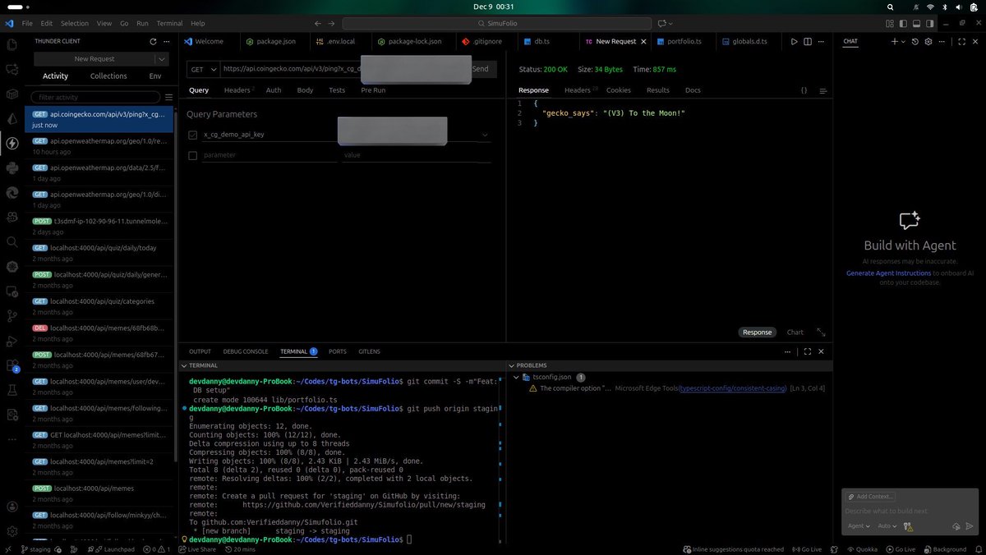Open the Generate Agent Instructions link

tap(889, 273)
